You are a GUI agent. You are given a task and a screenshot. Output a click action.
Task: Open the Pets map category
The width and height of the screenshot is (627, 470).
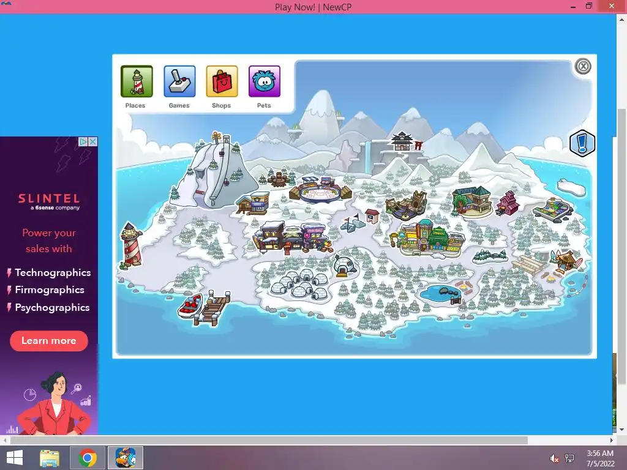click(265, 81)
